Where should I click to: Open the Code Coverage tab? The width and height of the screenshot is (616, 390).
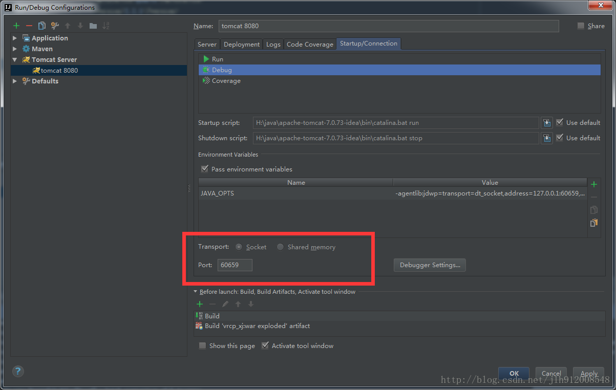tap(310, 45)
